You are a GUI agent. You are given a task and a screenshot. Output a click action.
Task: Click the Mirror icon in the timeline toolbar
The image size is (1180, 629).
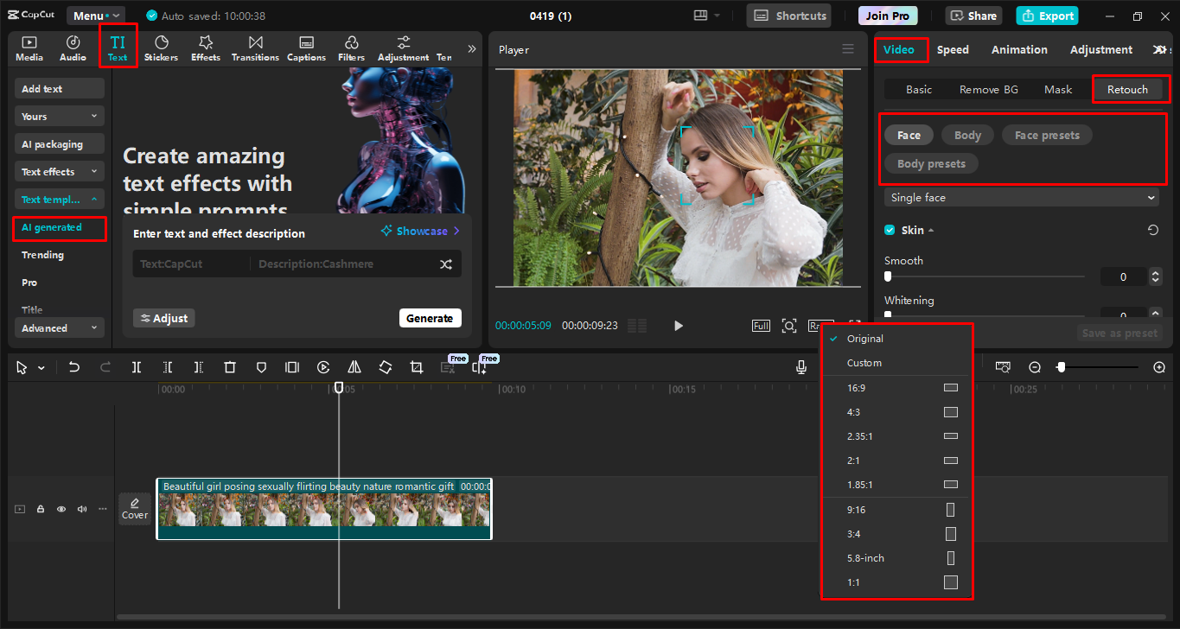tap(354, 366)
